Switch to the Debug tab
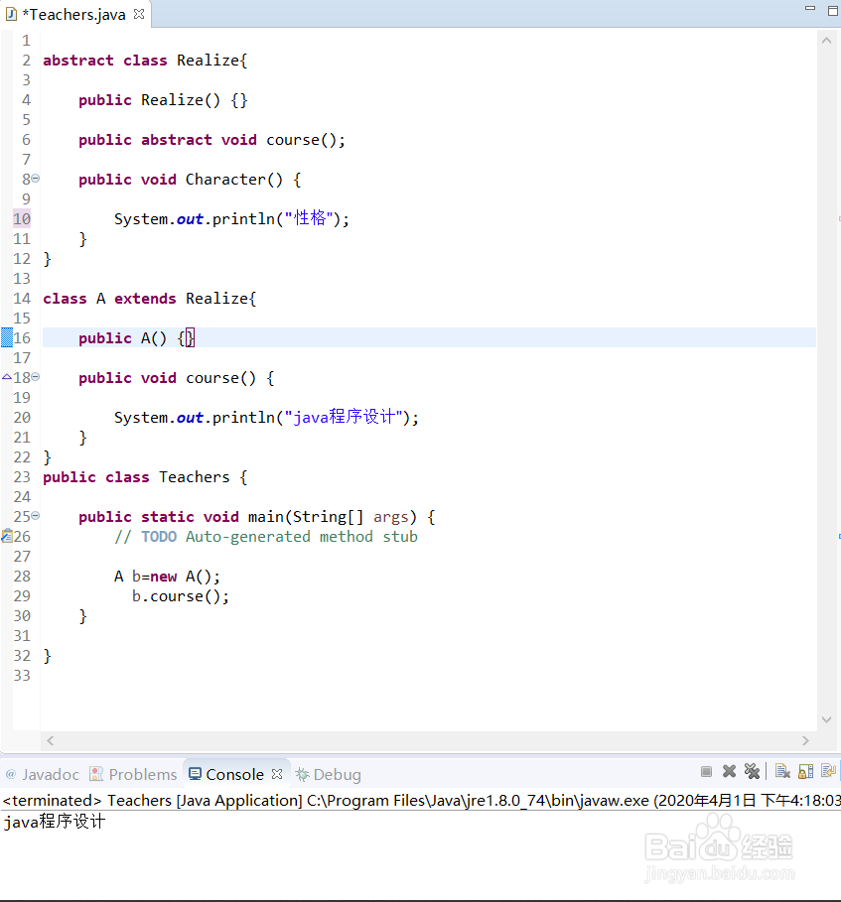 pos(328,774)
